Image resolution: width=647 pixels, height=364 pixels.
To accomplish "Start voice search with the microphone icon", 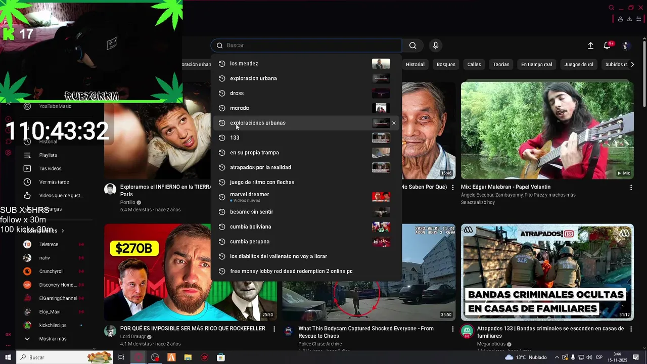I will 436,45.
